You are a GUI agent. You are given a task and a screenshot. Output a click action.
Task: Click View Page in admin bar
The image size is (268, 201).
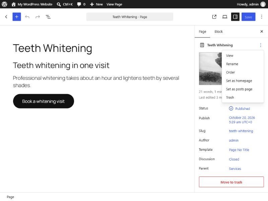tap(114, 4)
